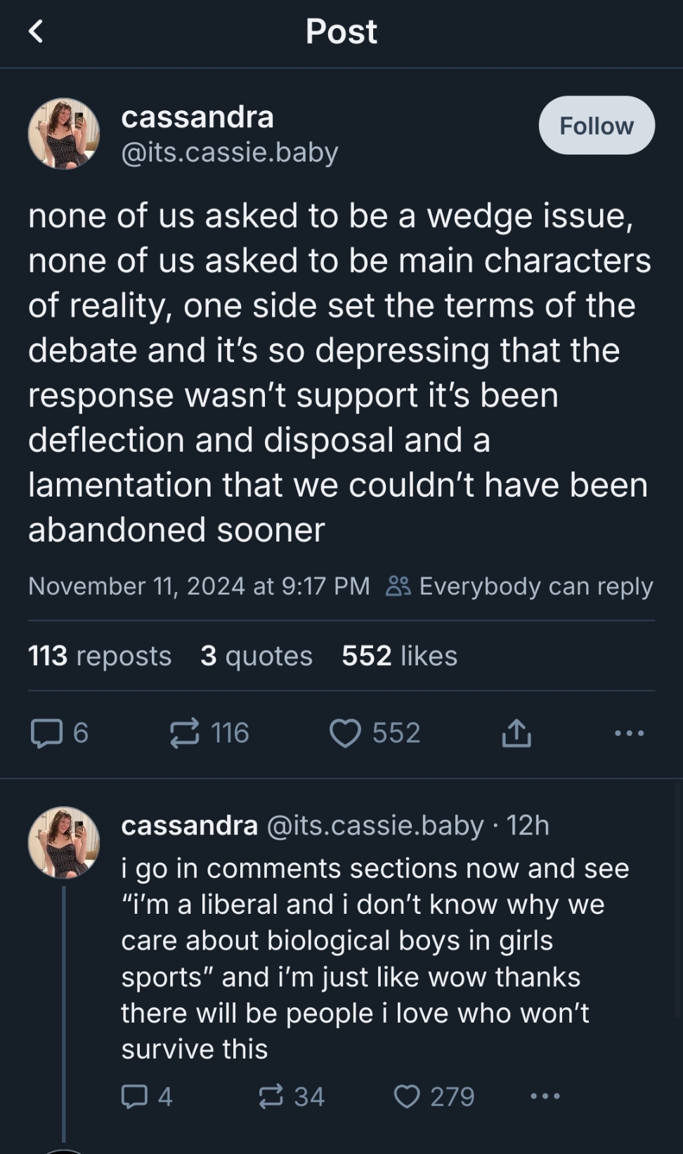Reply to the thread post with 4 replies
Viewport: 683px width, 1154px height.
[134, 1096]
